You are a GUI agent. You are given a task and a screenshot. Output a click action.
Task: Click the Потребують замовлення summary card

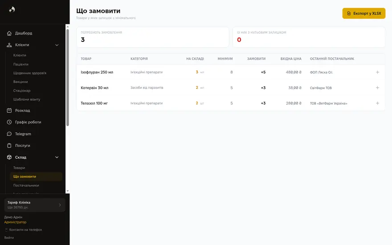(x=152, y=37)
